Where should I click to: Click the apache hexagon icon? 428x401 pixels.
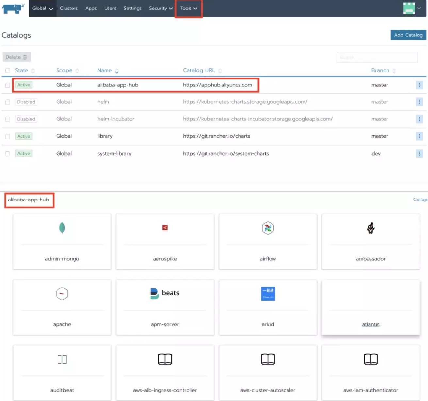[x=62, y=294]
